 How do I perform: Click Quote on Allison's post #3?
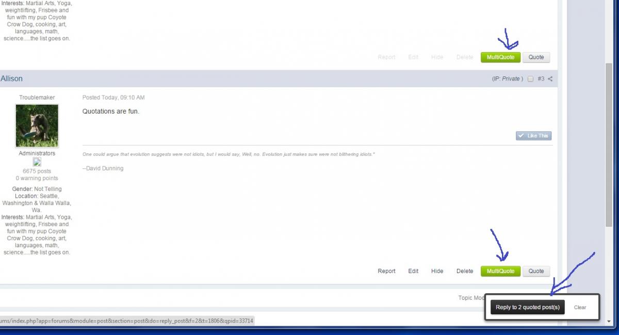[x=536, y=271]
